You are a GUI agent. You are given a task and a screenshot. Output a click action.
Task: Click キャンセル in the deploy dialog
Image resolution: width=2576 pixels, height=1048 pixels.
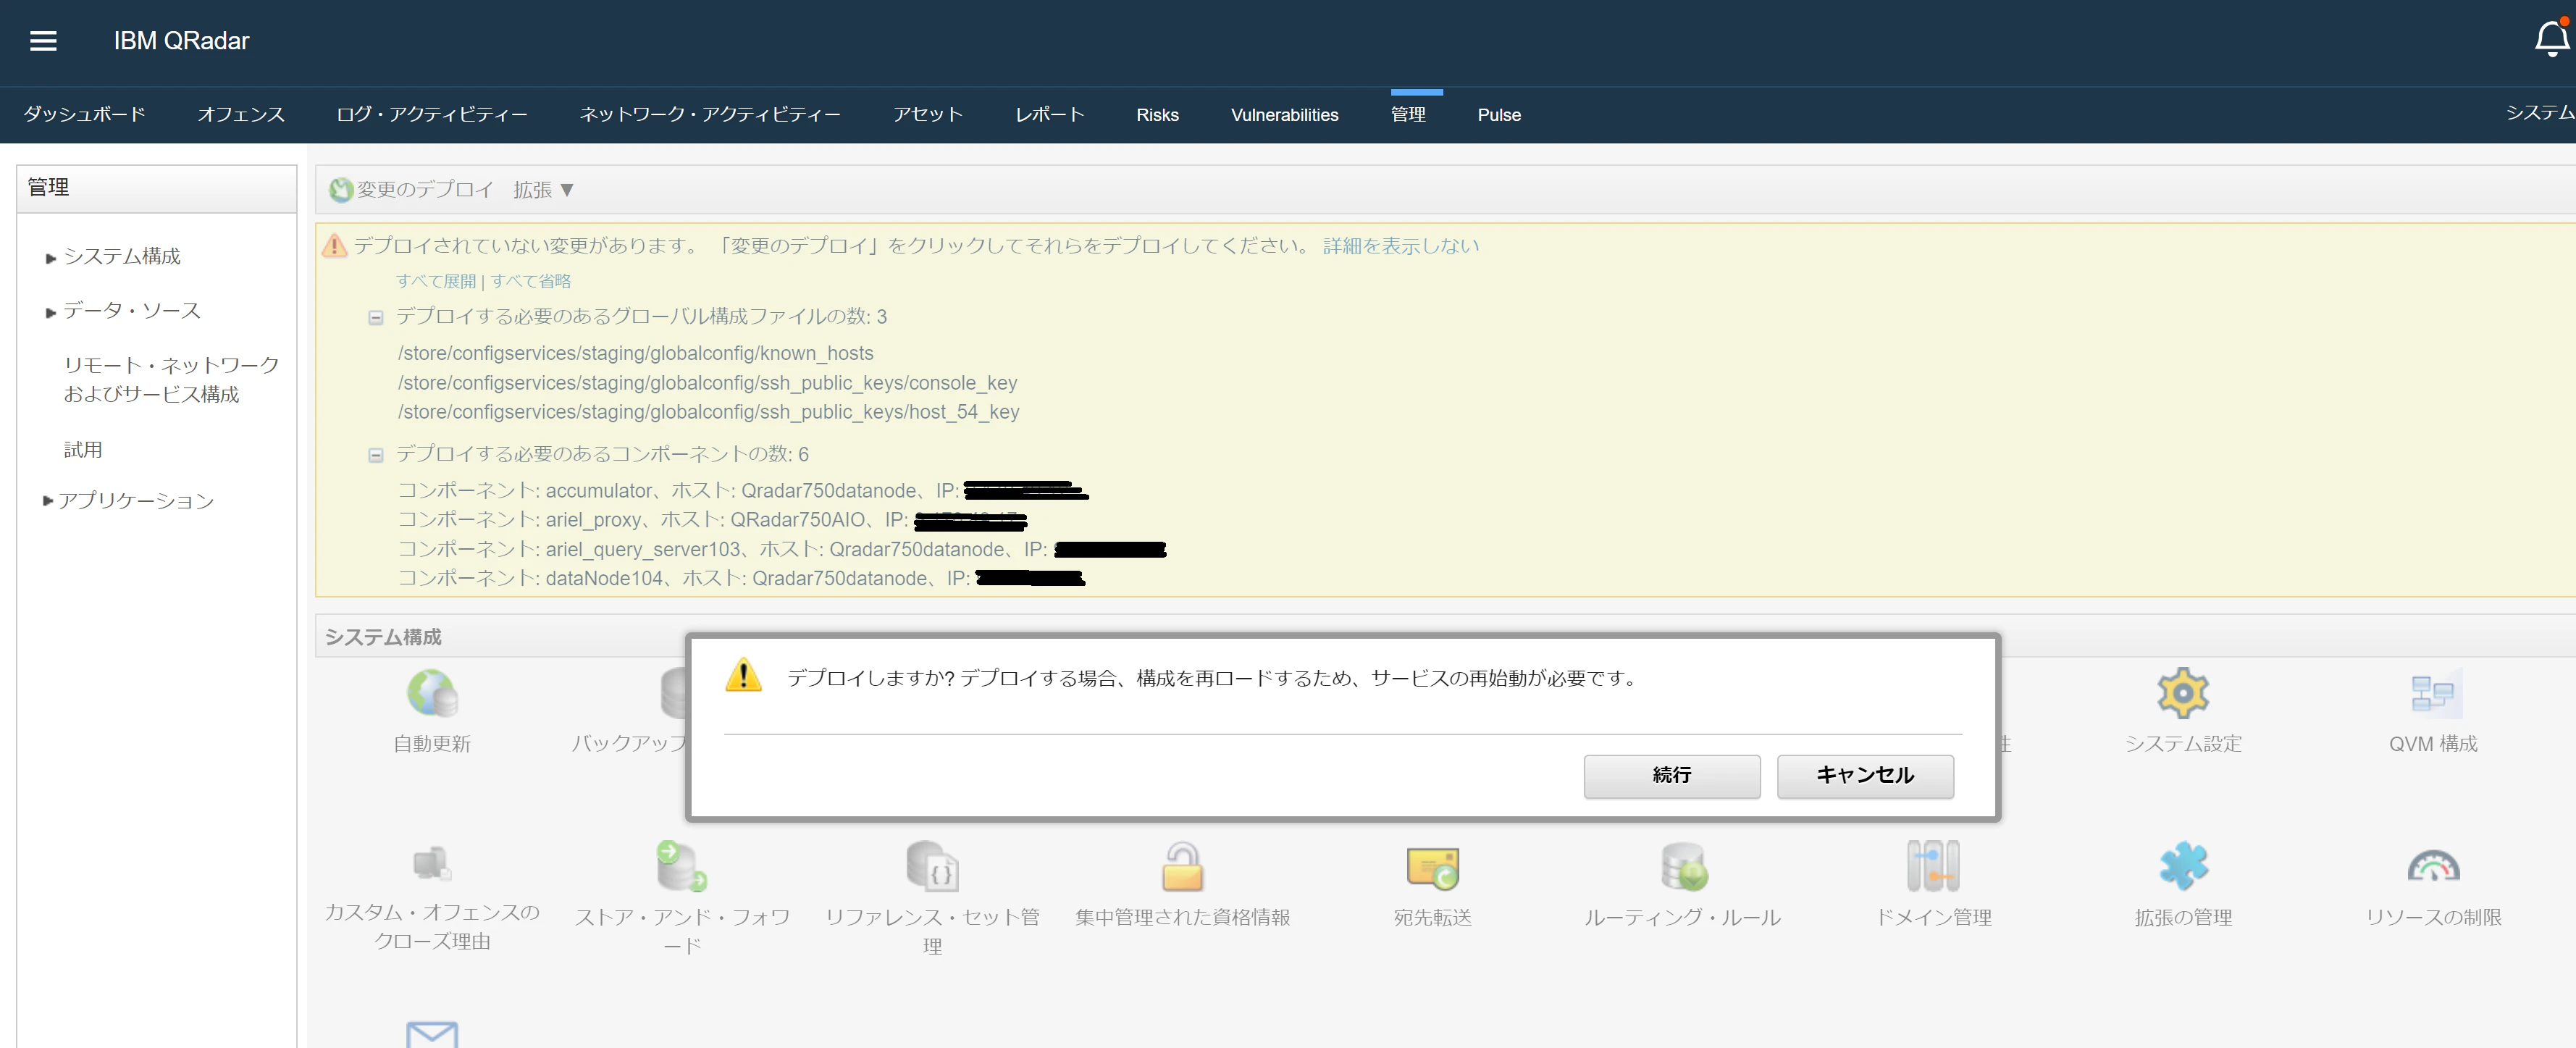tap(1864, 775)
